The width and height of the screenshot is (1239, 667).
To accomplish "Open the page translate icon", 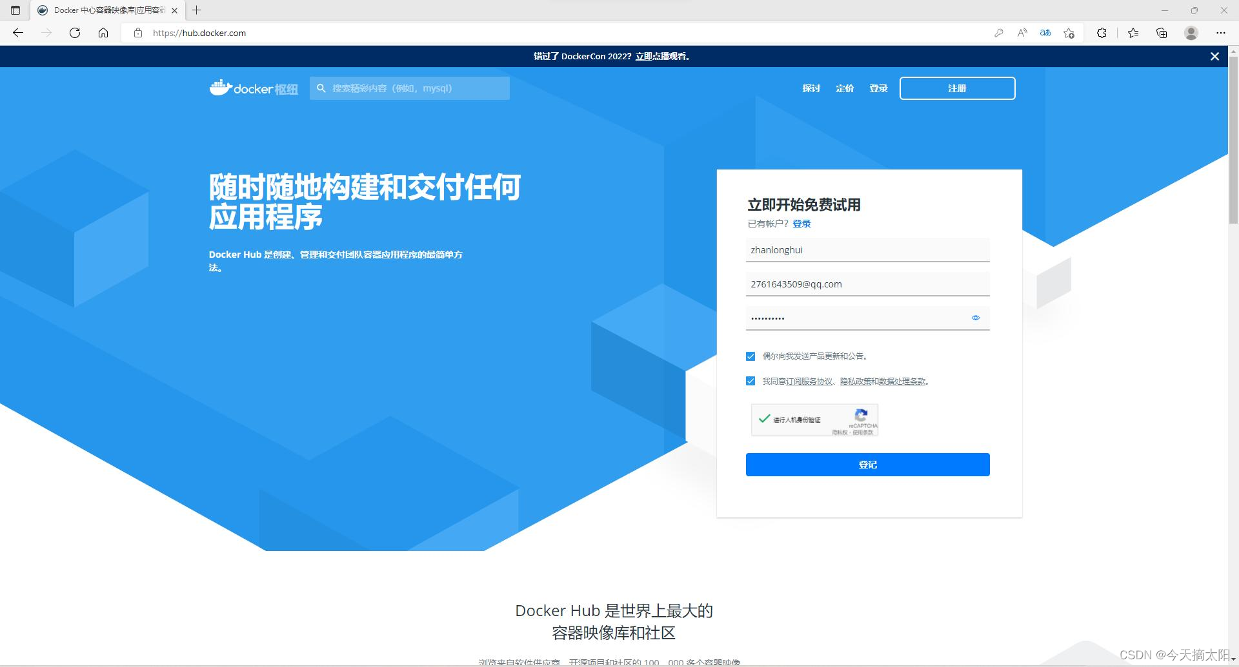I will tap(1045, 33).
